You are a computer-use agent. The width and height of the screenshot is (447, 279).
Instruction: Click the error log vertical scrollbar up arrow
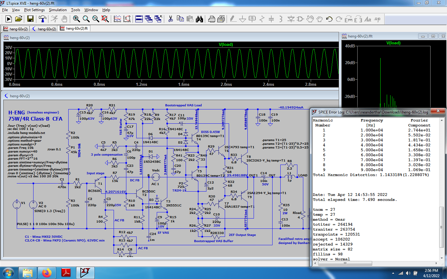441,120
